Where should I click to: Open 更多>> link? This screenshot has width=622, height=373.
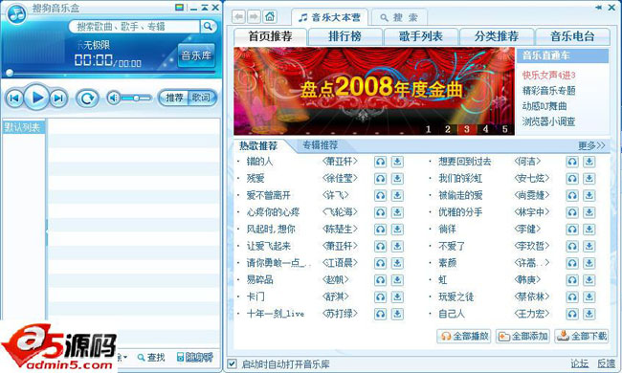591,146
